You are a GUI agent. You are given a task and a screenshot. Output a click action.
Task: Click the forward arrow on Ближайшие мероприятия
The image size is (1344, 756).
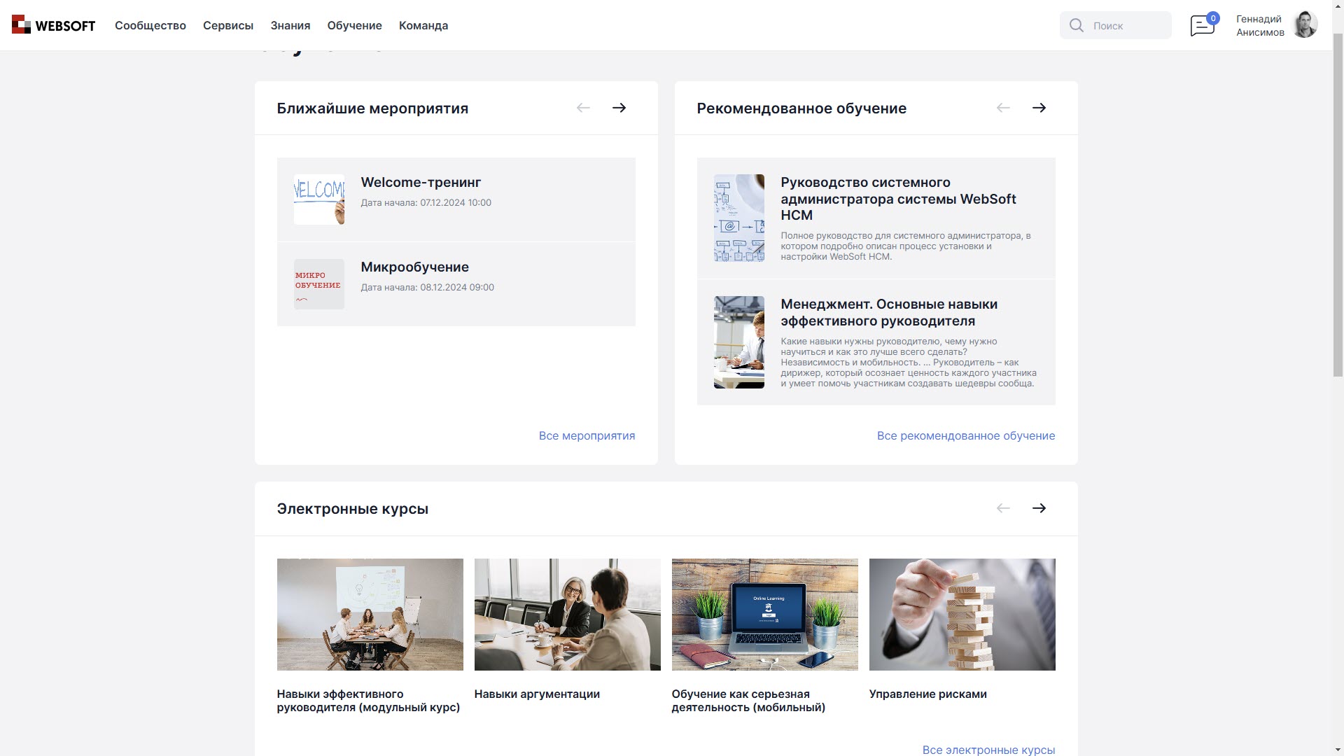[619, 108]
